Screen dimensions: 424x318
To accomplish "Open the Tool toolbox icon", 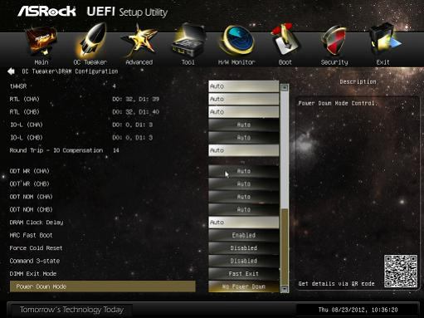I will 188,41.
